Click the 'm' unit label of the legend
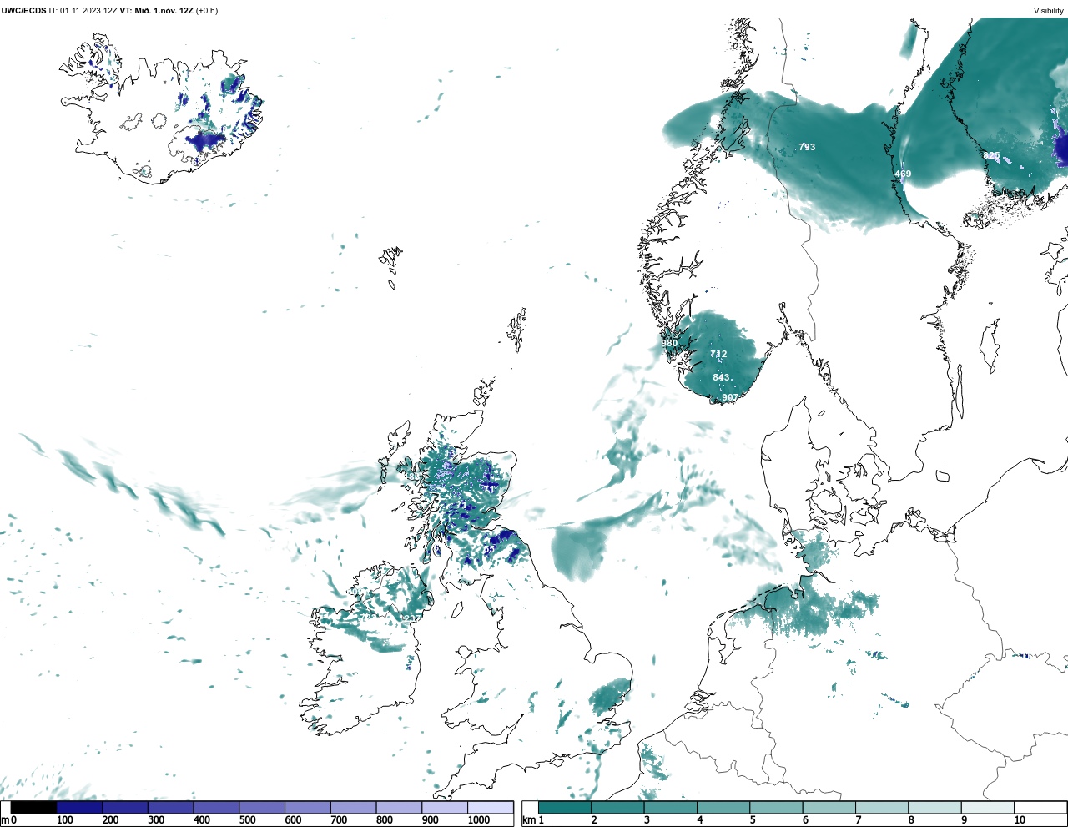This screenshot has width=1068, height=827. coord(4,820)
